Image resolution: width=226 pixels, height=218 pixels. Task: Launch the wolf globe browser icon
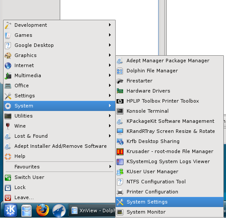(59, 211)
